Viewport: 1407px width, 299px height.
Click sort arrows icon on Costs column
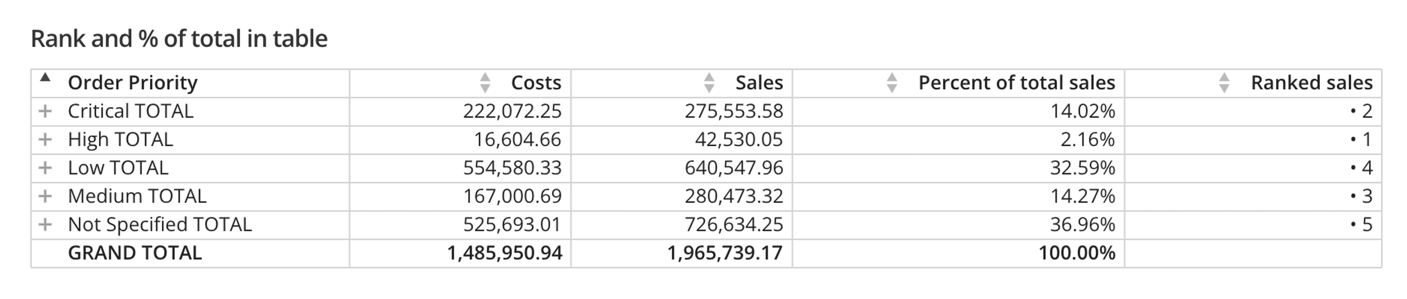click(x=485, y=83)
